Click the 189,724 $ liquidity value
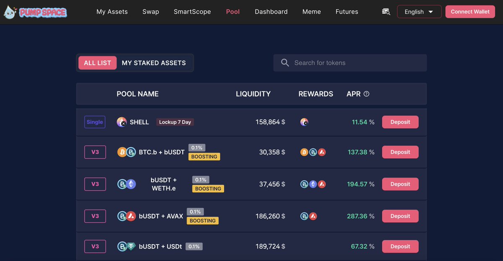Screen dimensions: 503x261 pos(270,246)
